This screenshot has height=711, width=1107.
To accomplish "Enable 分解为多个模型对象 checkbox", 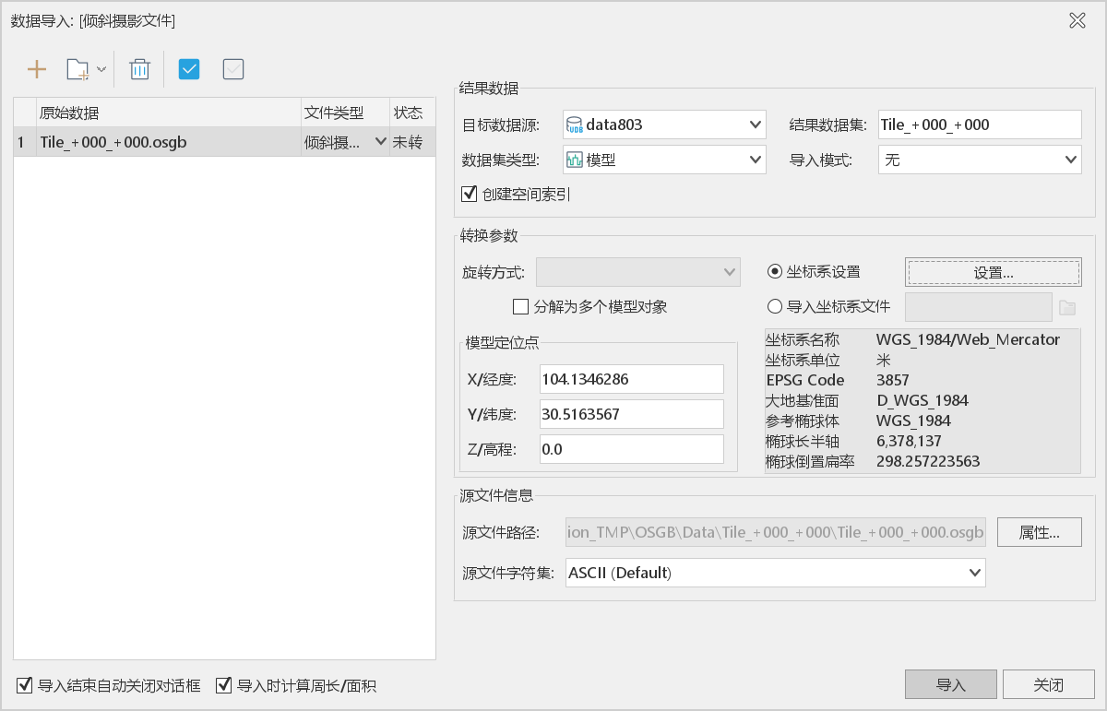I will (x=520, y=307).
